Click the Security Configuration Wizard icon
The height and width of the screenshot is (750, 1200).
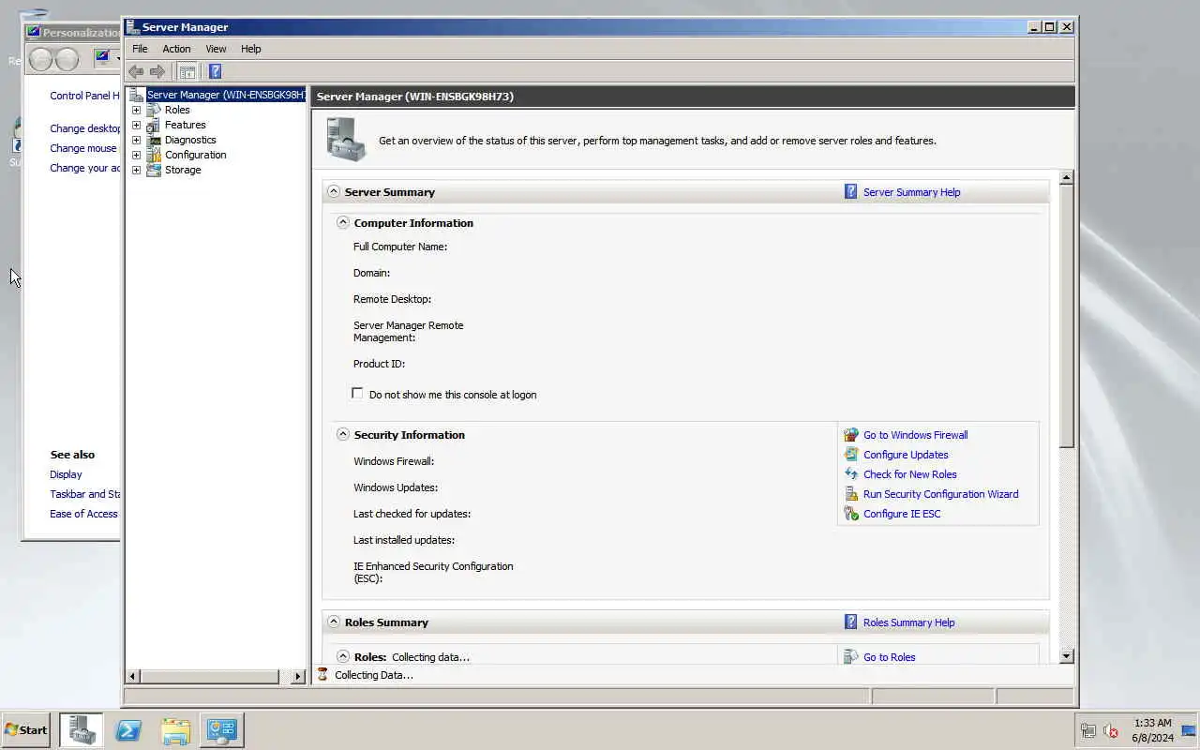pos(850,494)
